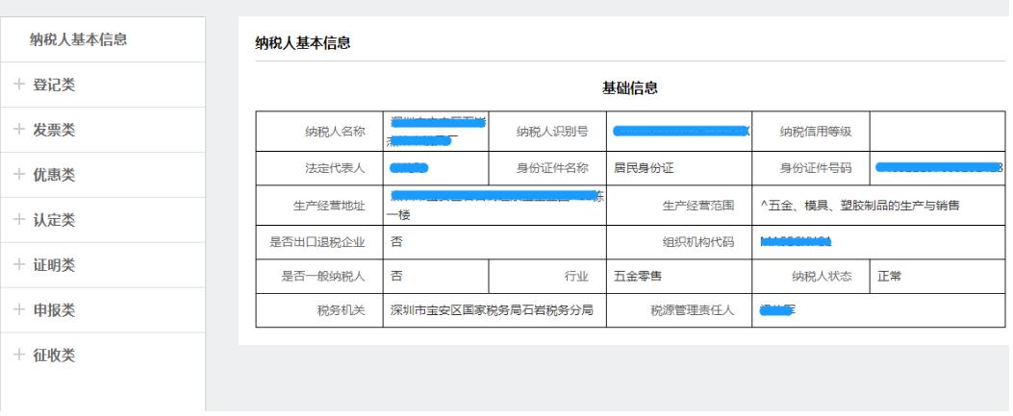This screenshot has width=1013, height=416.
Task: Expand the 证明类 section using its plus sign
Action: click(x=19, y=265)
